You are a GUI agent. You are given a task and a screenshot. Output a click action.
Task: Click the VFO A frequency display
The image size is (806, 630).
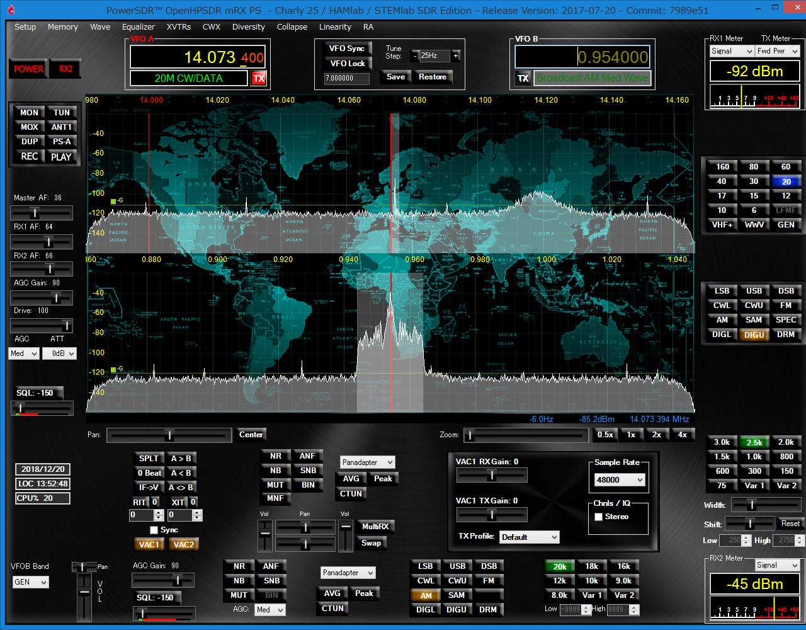198,57
